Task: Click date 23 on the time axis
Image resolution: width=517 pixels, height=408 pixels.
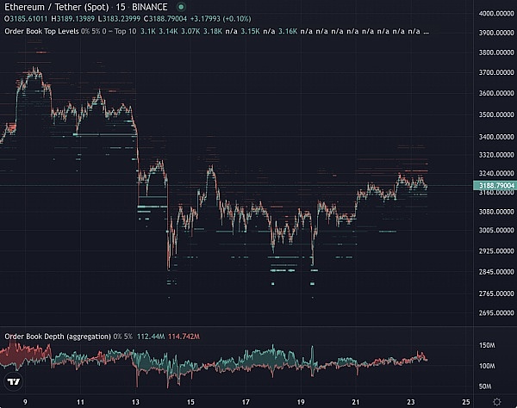Action: tap(411, 400)
